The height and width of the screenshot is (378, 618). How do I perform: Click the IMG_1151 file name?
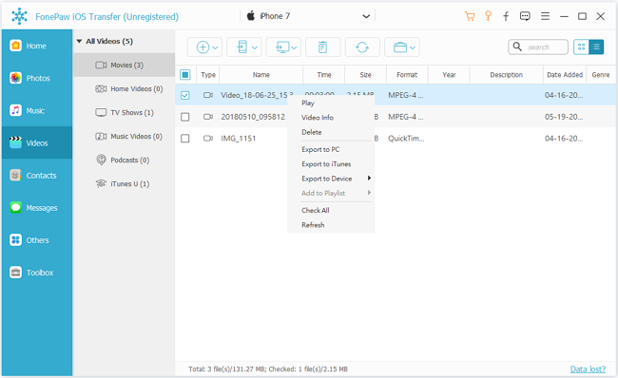[238, 139]
